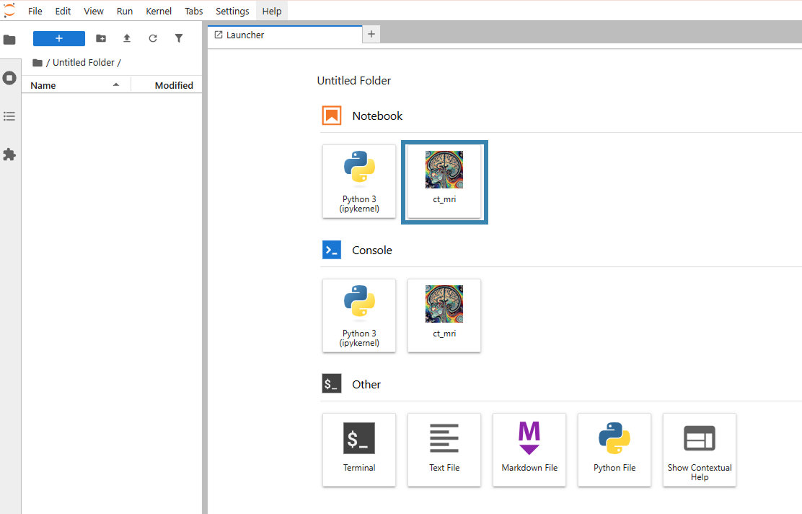The image size is (802, 514).
Task: Click the blue New Launcher plus button
Action: point(59,38)
